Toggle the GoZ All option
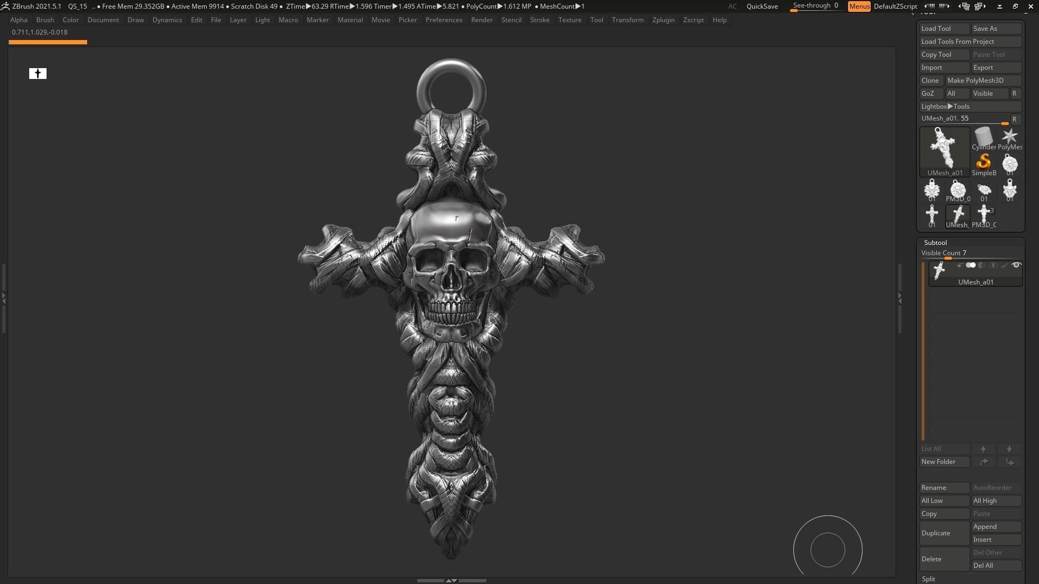The image size is (1039, 584). coord(957,94)
